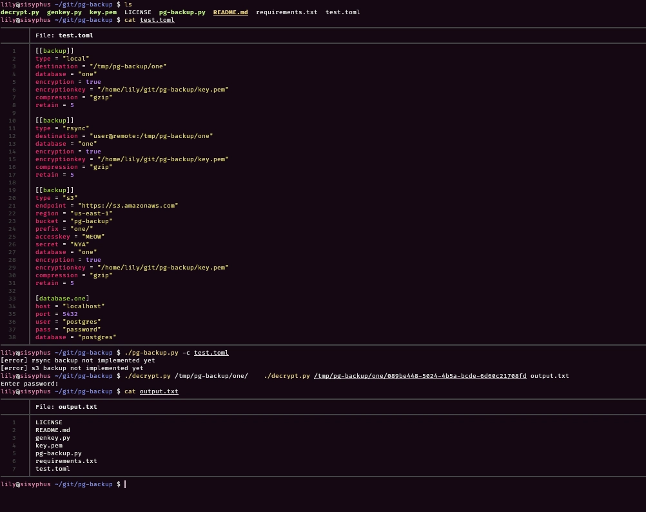This screenshot has width=646, height=512.
Task: Click the final shell prompt cursor
Action: click(x=125, y=484)
